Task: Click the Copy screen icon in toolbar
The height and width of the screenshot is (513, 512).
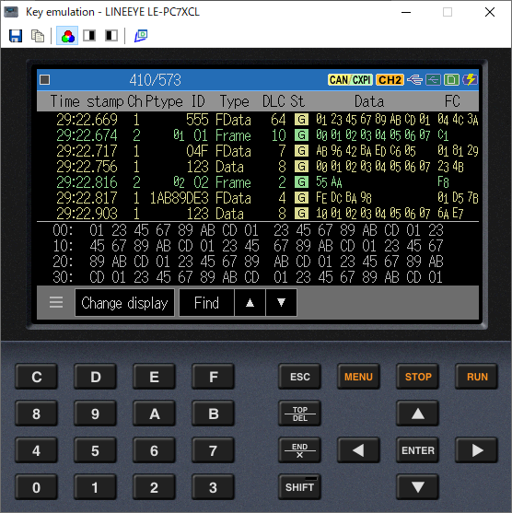Action: tap(38, 36)
